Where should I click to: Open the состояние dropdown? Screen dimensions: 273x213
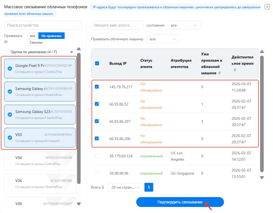click(x=184, y=25)
